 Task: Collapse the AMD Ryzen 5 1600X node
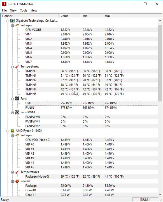tap(8, 131)
